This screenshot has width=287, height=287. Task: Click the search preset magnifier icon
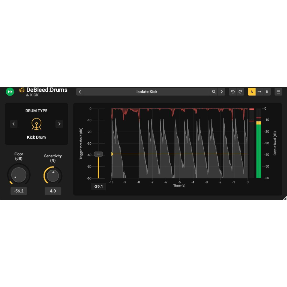[214, 92]
